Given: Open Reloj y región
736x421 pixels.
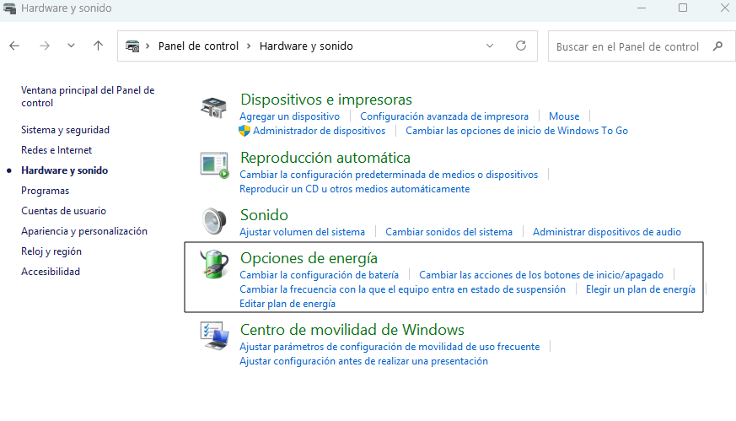Looking at the screenshot, I should point(51,251).
